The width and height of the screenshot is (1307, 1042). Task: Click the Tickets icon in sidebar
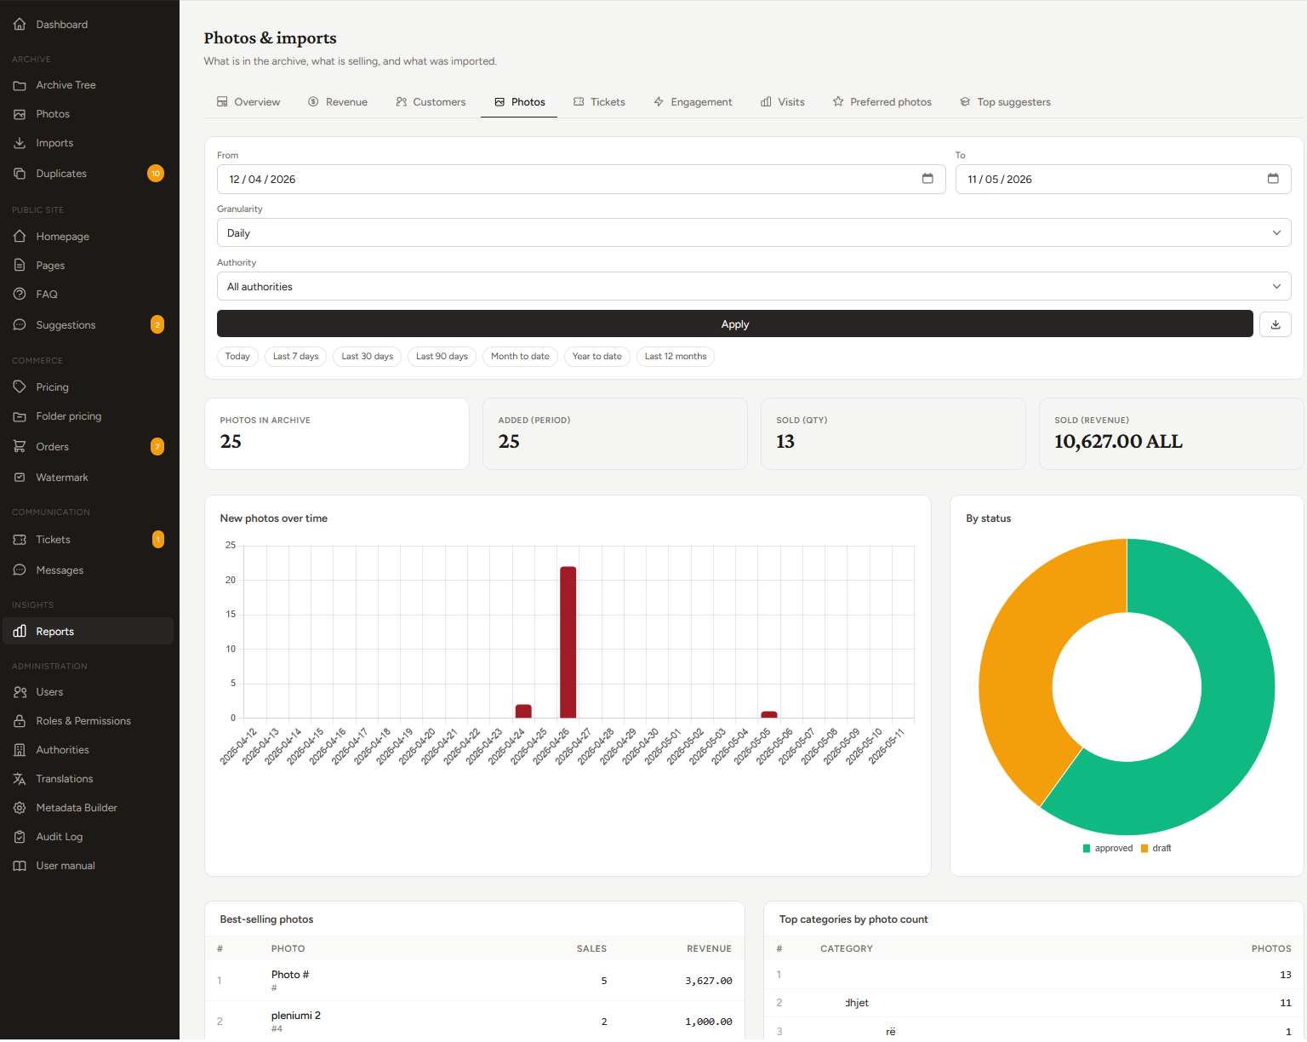click(x=20, y=540)
